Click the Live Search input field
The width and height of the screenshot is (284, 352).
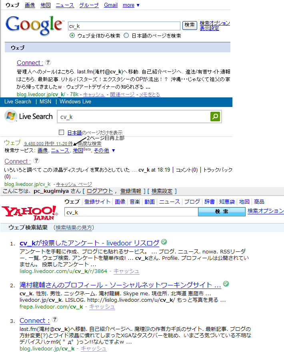click(134, 117)
